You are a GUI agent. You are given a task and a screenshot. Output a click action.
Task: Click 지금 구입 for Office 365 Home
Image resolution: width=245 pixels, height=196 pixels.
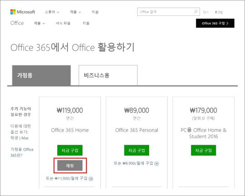70,150
